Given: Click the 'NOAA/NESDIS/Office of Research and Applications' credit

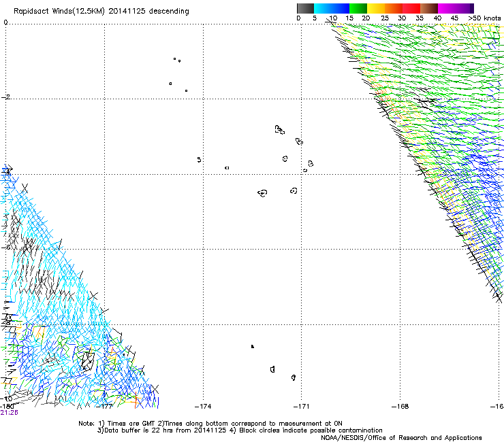Looking at the screenshot, I should coord(401,438).
